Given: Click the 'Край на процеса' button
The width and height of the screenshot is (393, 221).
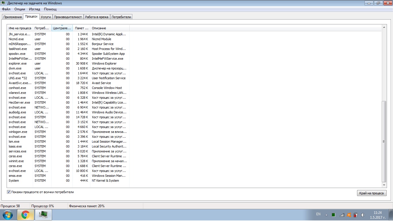Looking at the screenshot, I should 371,193.
